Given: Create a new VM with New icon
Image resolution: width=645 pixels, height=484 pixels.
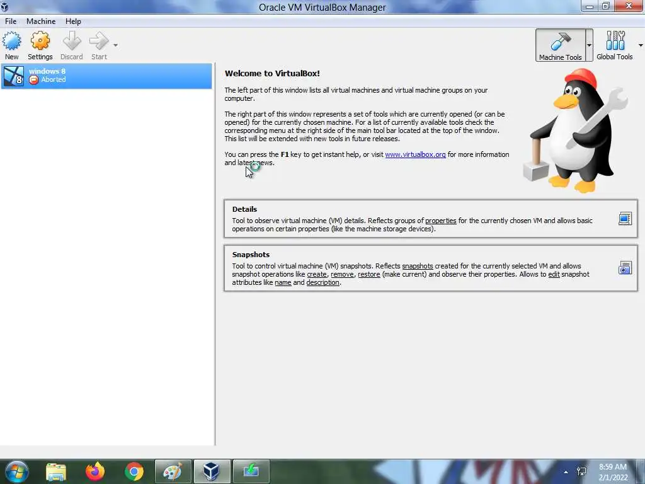Looking at the screenshot, I should pyautogui.click(x=11, y=45).
